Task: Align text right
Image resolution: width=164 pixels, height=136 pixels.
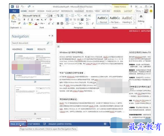Action: tap(75, 20)
